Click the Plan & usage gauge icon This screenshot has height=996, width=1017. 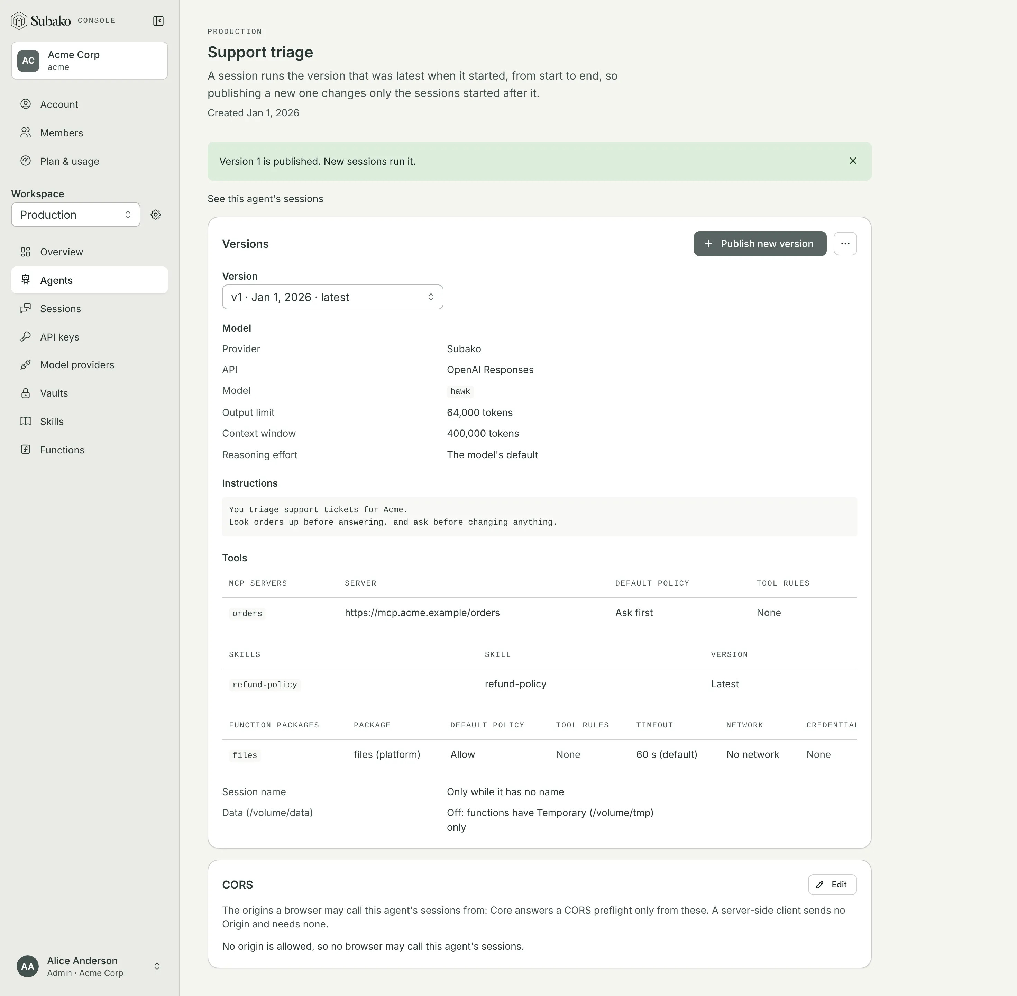pyautogui.click(x=26, y=161)
